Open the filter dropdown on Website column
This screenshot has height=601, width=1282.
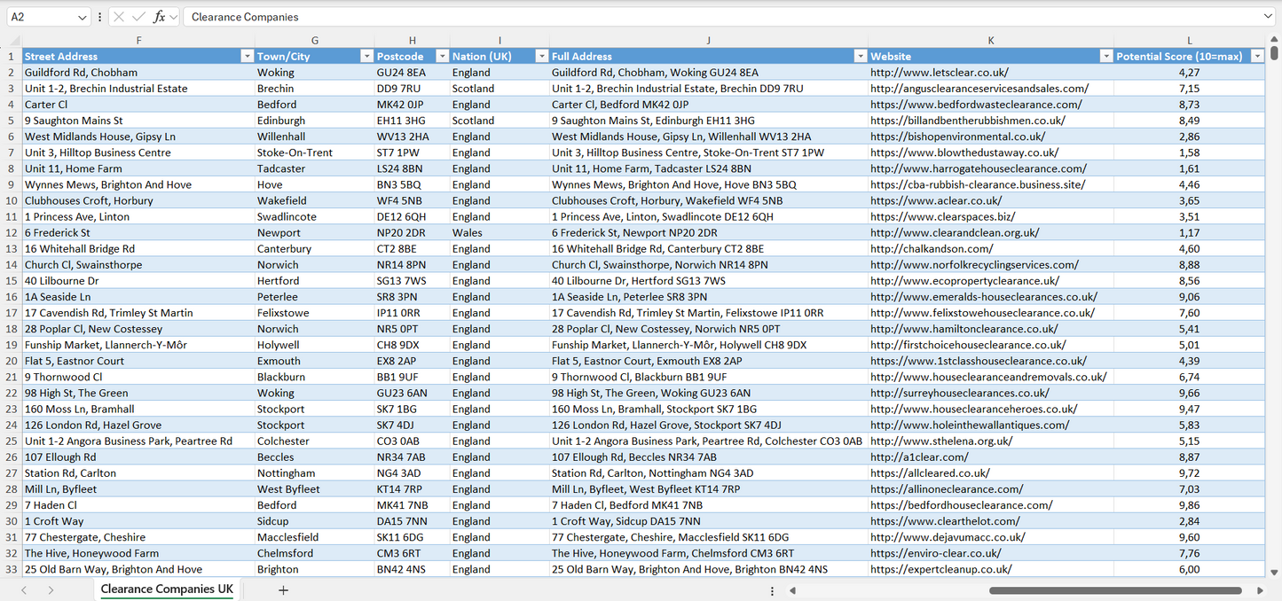coord(1105,55)
